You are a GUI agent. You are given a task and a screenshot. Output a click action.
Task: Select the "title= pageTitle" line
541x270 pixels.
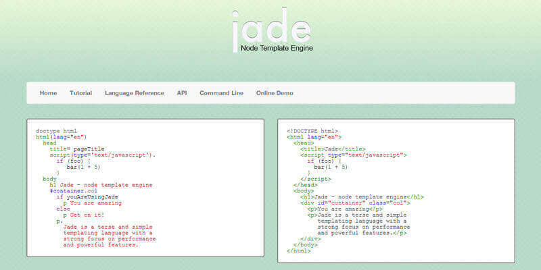(77, 148)
